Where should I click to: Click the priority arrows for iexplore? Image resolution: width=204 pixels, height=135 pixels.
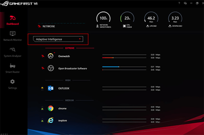[42, 120]
